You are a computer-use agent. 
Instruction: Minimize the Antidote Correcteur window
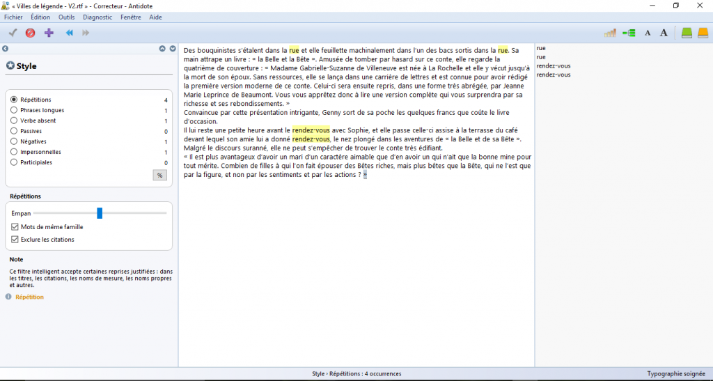click(x=652, y=6)
